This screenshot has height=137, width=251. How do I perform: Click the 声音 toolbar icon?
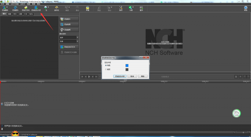tap(88, 8)
